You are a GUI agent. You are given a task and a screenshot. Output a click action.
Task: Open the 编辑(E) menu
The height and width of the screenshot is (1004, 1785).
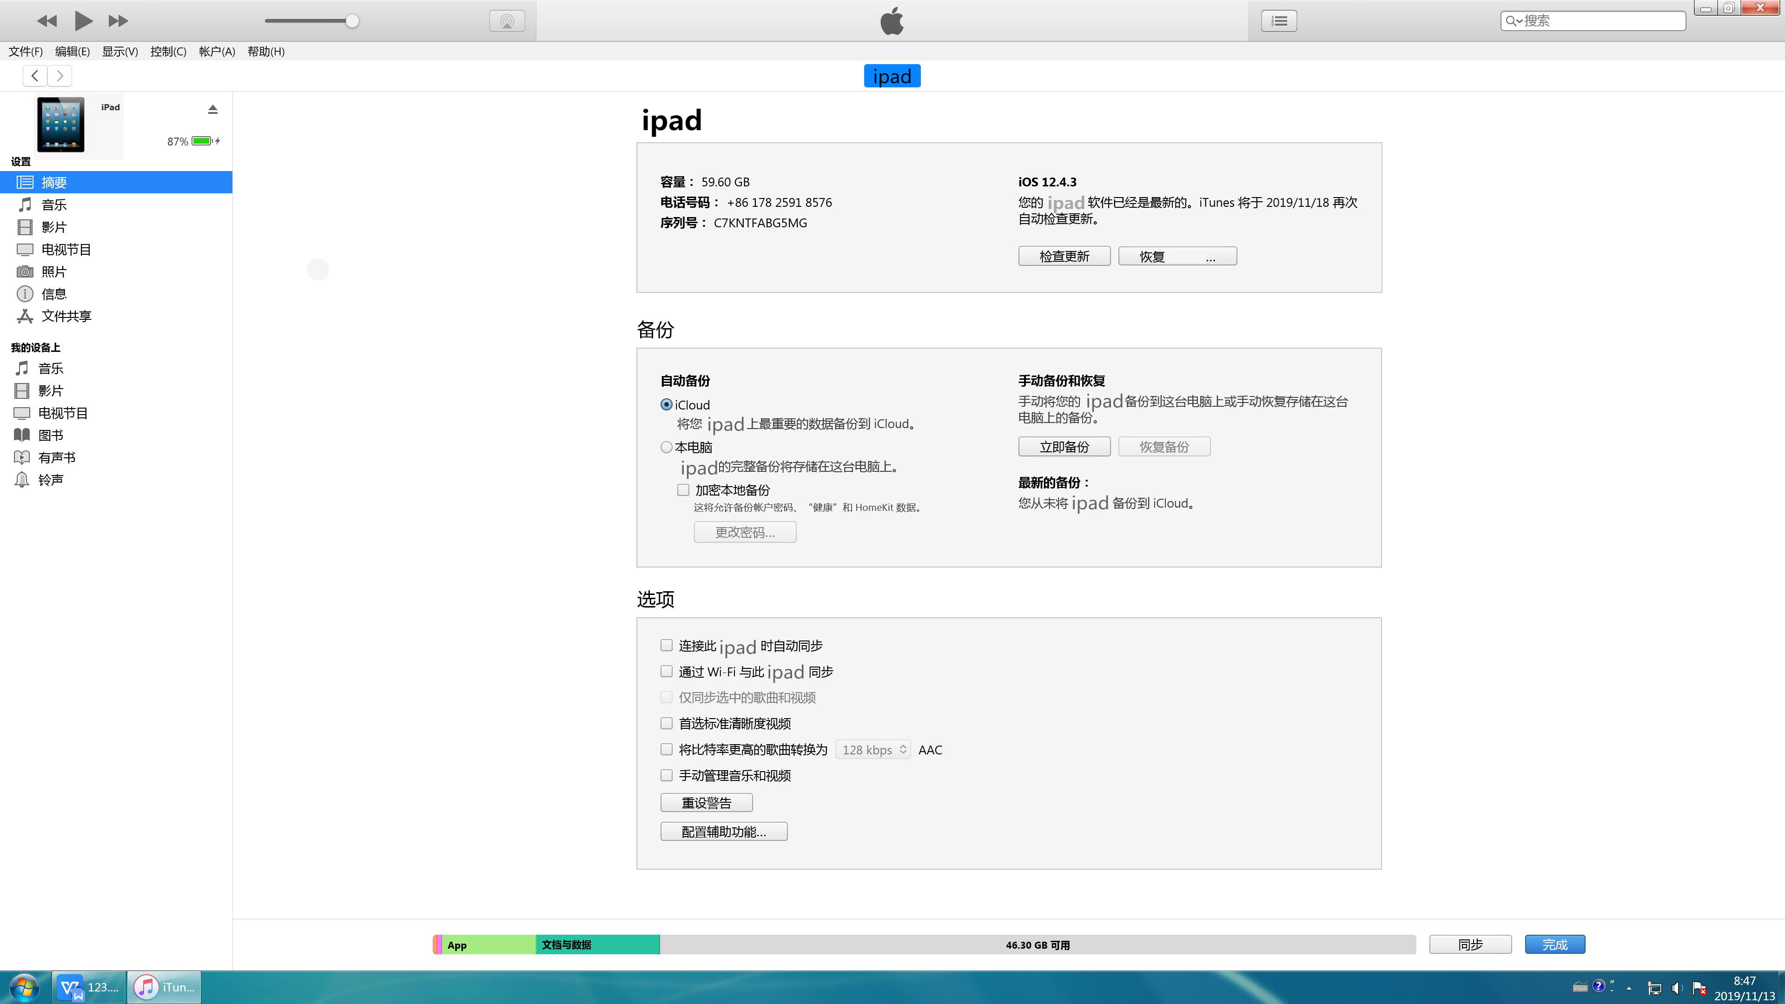[x=73, y=51]
